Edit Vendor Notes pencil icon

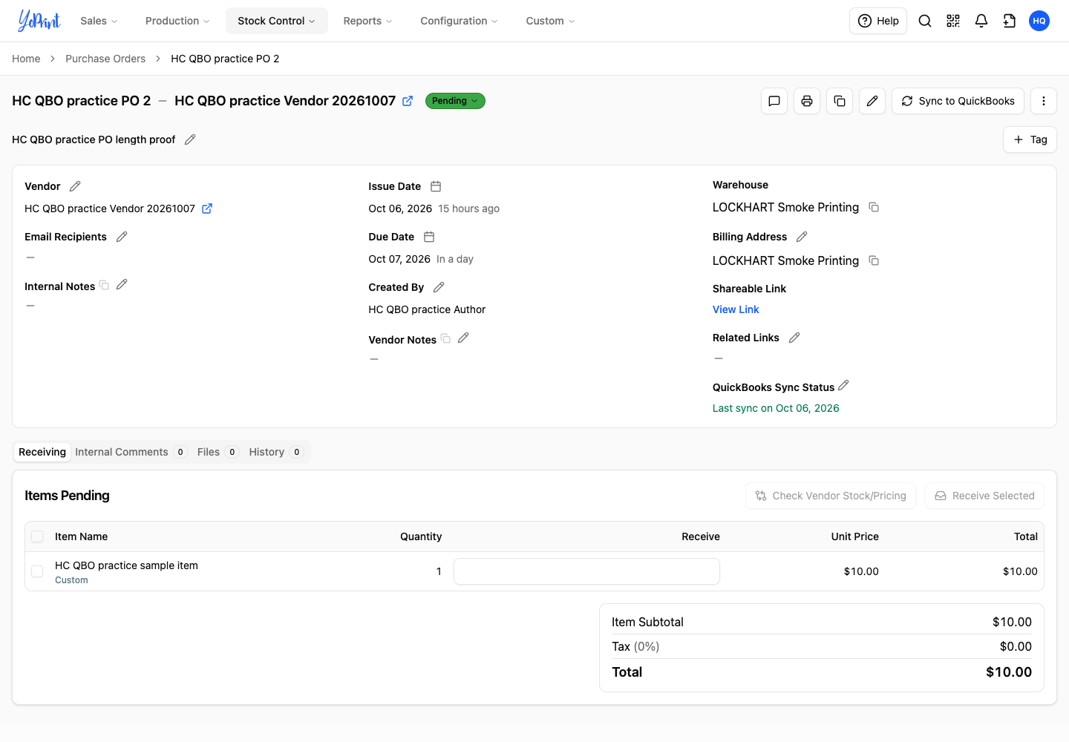463,338
